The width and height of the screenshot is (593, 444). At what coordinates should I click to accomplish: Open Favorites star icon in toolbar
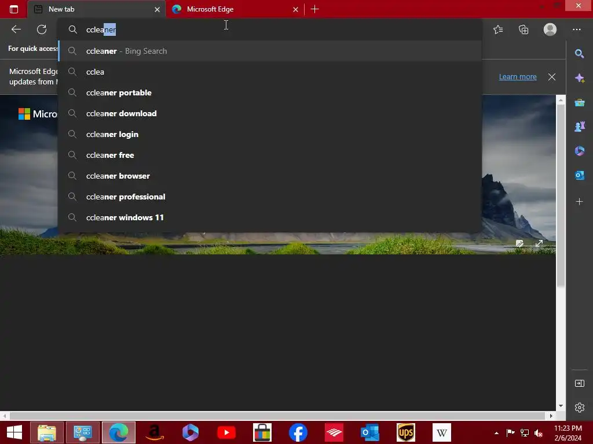click(498, 29)
